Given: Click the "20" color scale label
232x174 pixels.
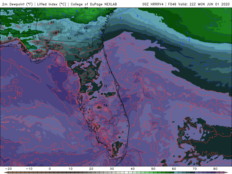Looking at the screenshot, I should [x=91, y=169].
